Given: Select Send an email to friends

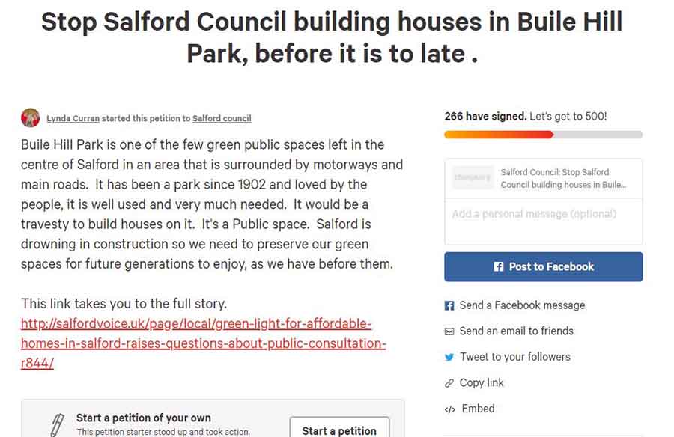Looking at the screenshot, I should (x=516, y=331).
